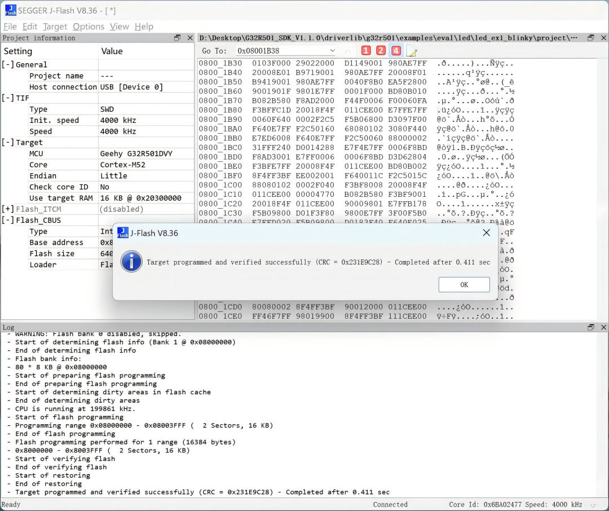
Task: Set data view to 2-byte width
Action: (381, 51)
